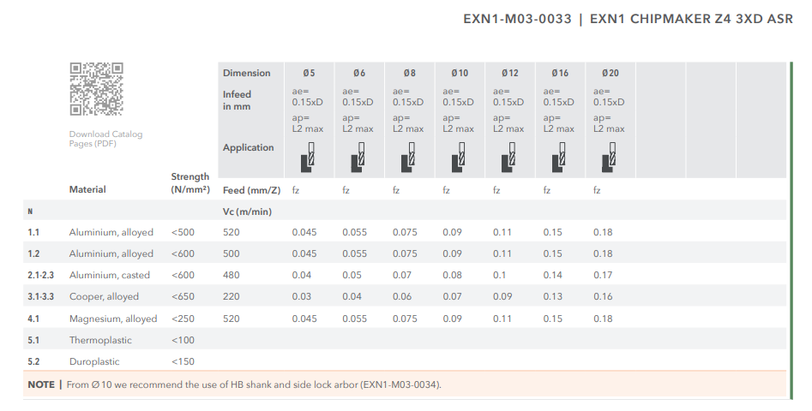Click the Ø6 application milling icon
This screenshot has height=411, width=812.
click(358, 158)
